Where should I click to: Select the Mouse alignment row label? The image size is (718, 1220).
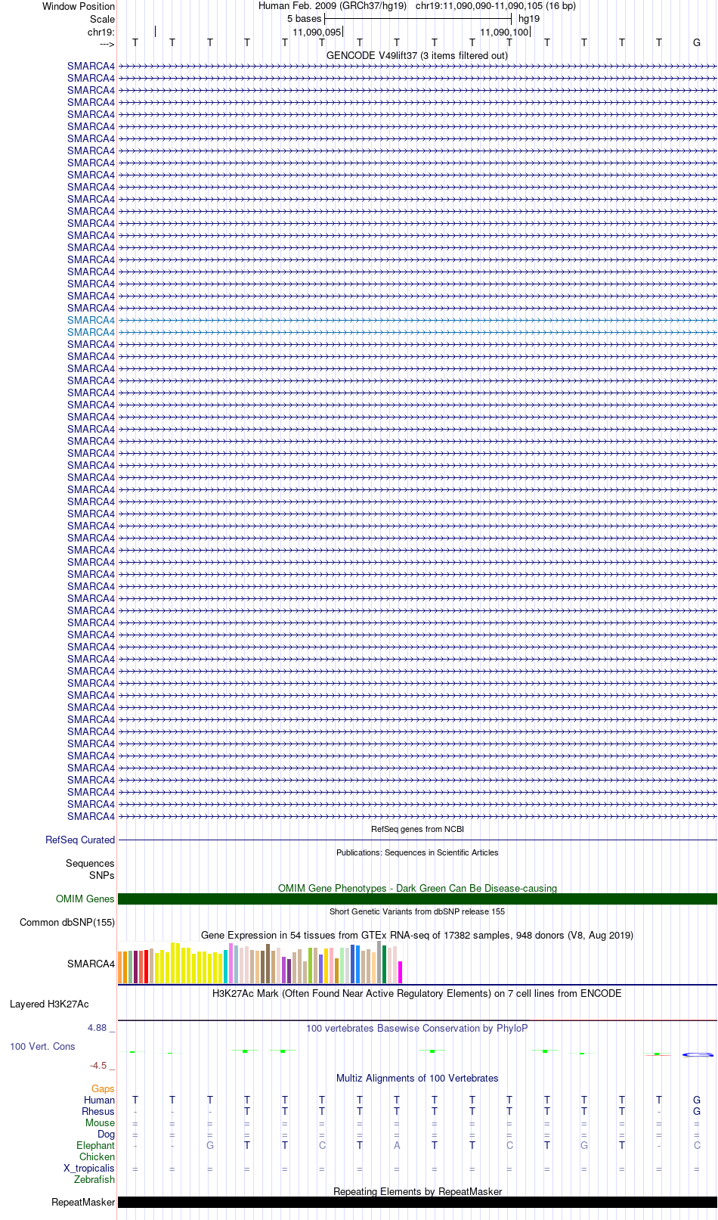(100, 1122)
